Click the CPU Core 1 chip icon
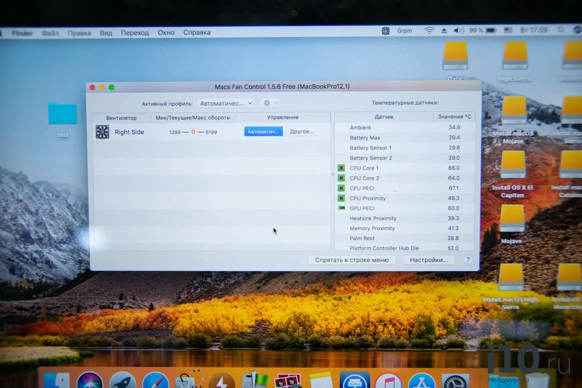Viewport: 582px width, 388px height. click(341, 168)
